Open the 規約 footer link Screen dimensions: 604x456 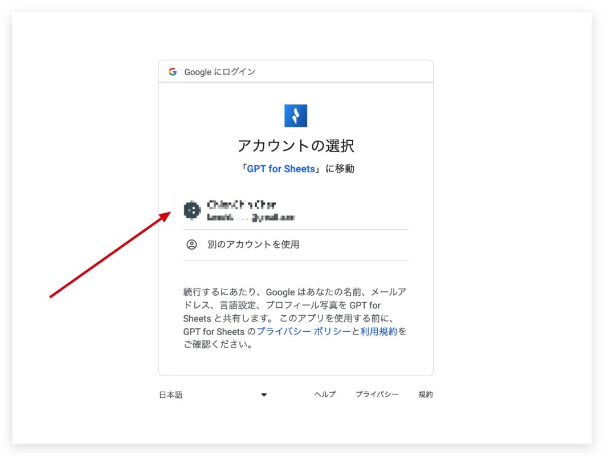tap(426, 394)
